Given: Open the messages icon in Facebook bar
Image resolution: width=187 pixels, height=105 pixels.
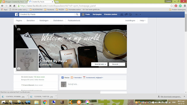Looking at the screenshot, I should [126, 15].
